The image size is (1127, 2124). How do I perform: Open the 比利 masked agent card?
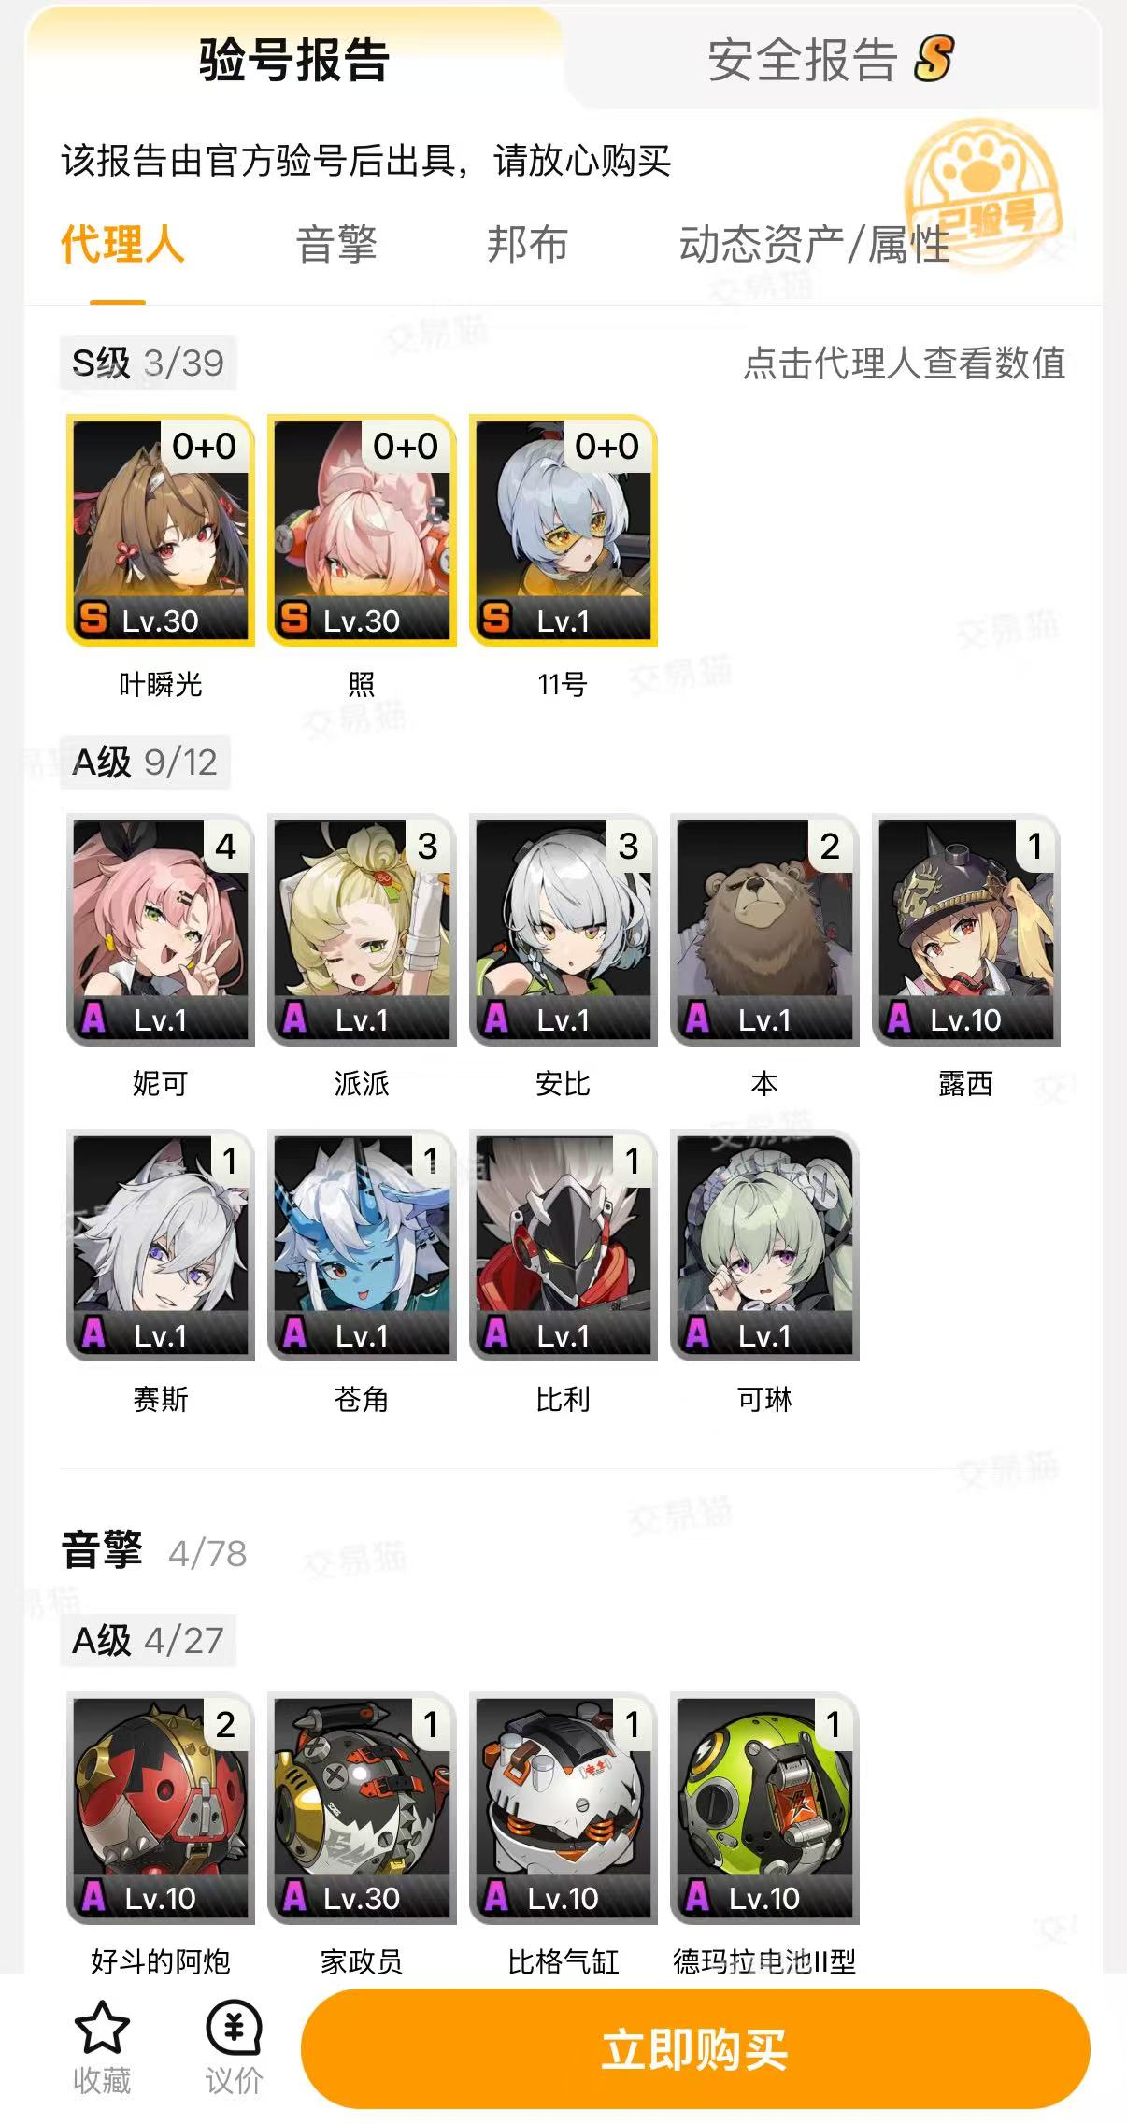pyautogui.click(x=563, y=1246)
